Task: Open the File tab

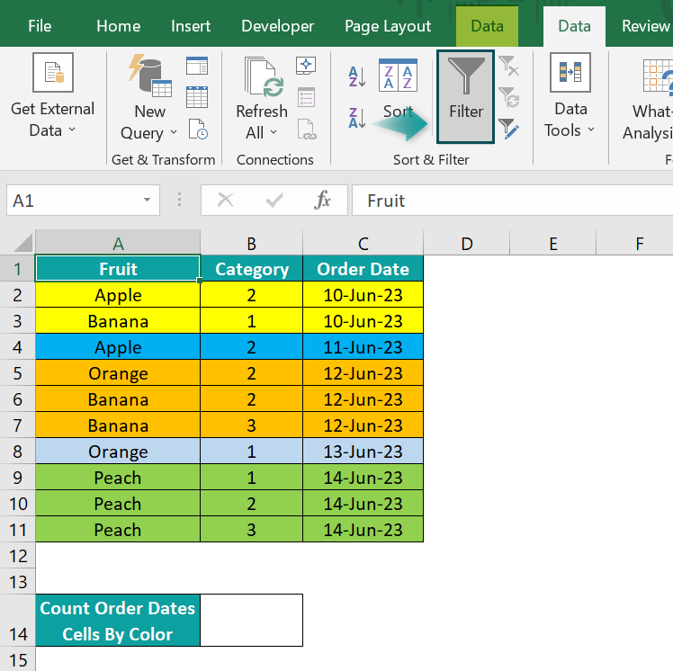Action: click(40, 26)
